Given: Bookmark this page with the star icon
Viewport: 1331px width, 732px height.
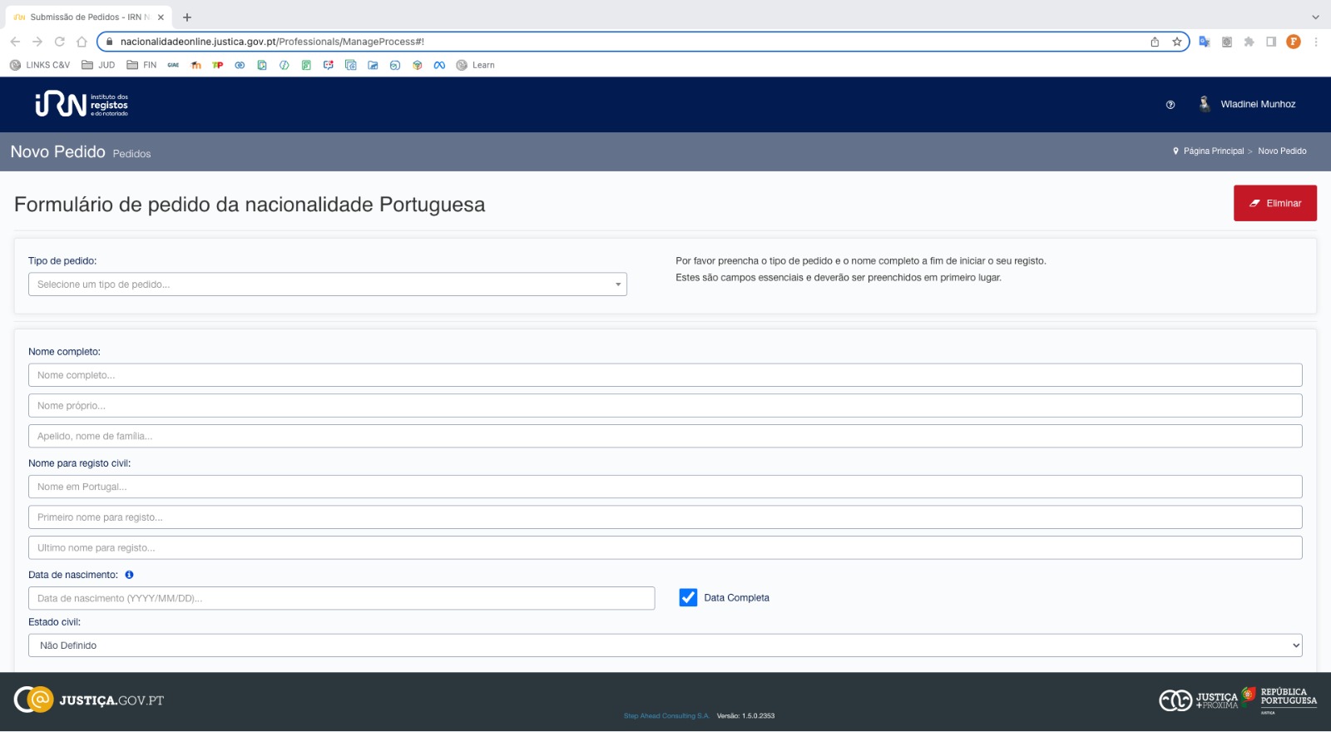Looking at the screenshot, I should (1177, 42).
